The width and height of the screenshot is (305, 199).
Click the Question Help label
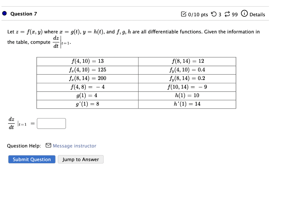click(x=24, y=146)
